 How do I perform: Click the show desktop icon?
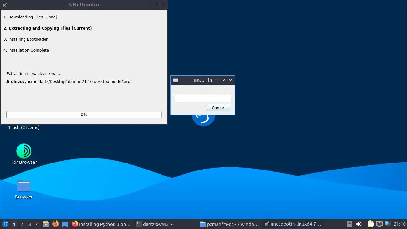coord(65,224)
